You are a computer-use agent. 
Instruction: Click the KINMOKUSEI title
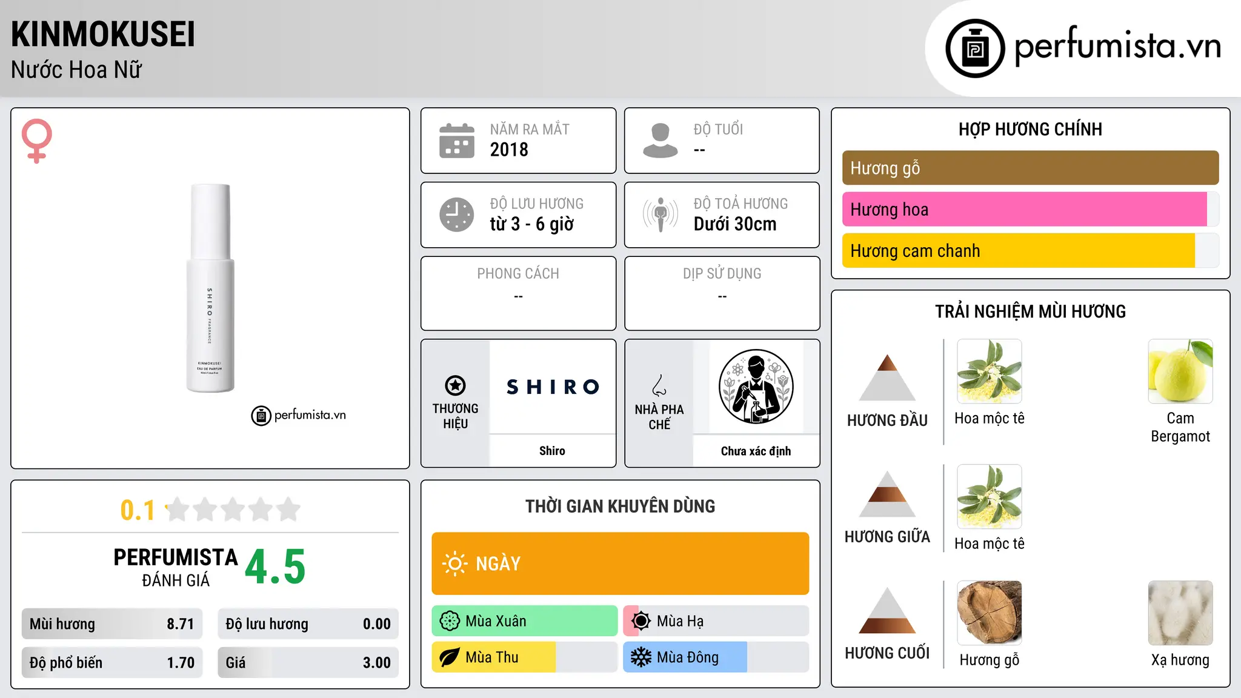pyautogui.click(x=103, y=34)
